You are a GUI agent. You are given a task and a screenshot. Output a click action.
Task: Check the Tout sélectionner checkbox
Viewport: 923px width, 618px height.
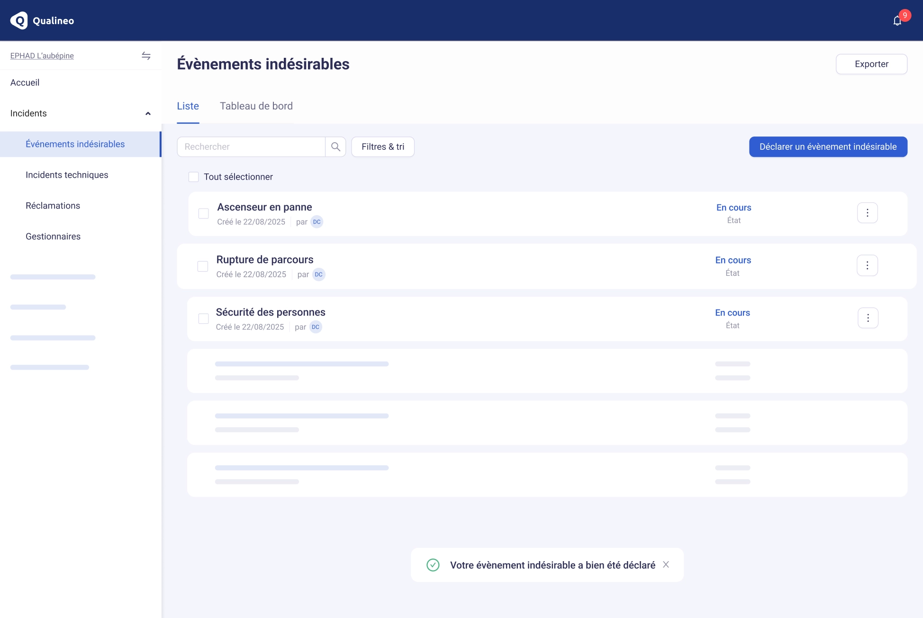point(193,176)
